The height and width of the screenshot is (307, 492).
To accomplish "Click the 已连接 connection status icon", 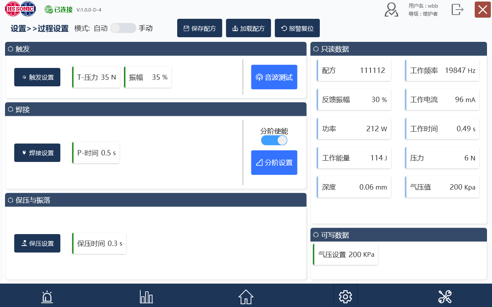I will tap(47, 8).
